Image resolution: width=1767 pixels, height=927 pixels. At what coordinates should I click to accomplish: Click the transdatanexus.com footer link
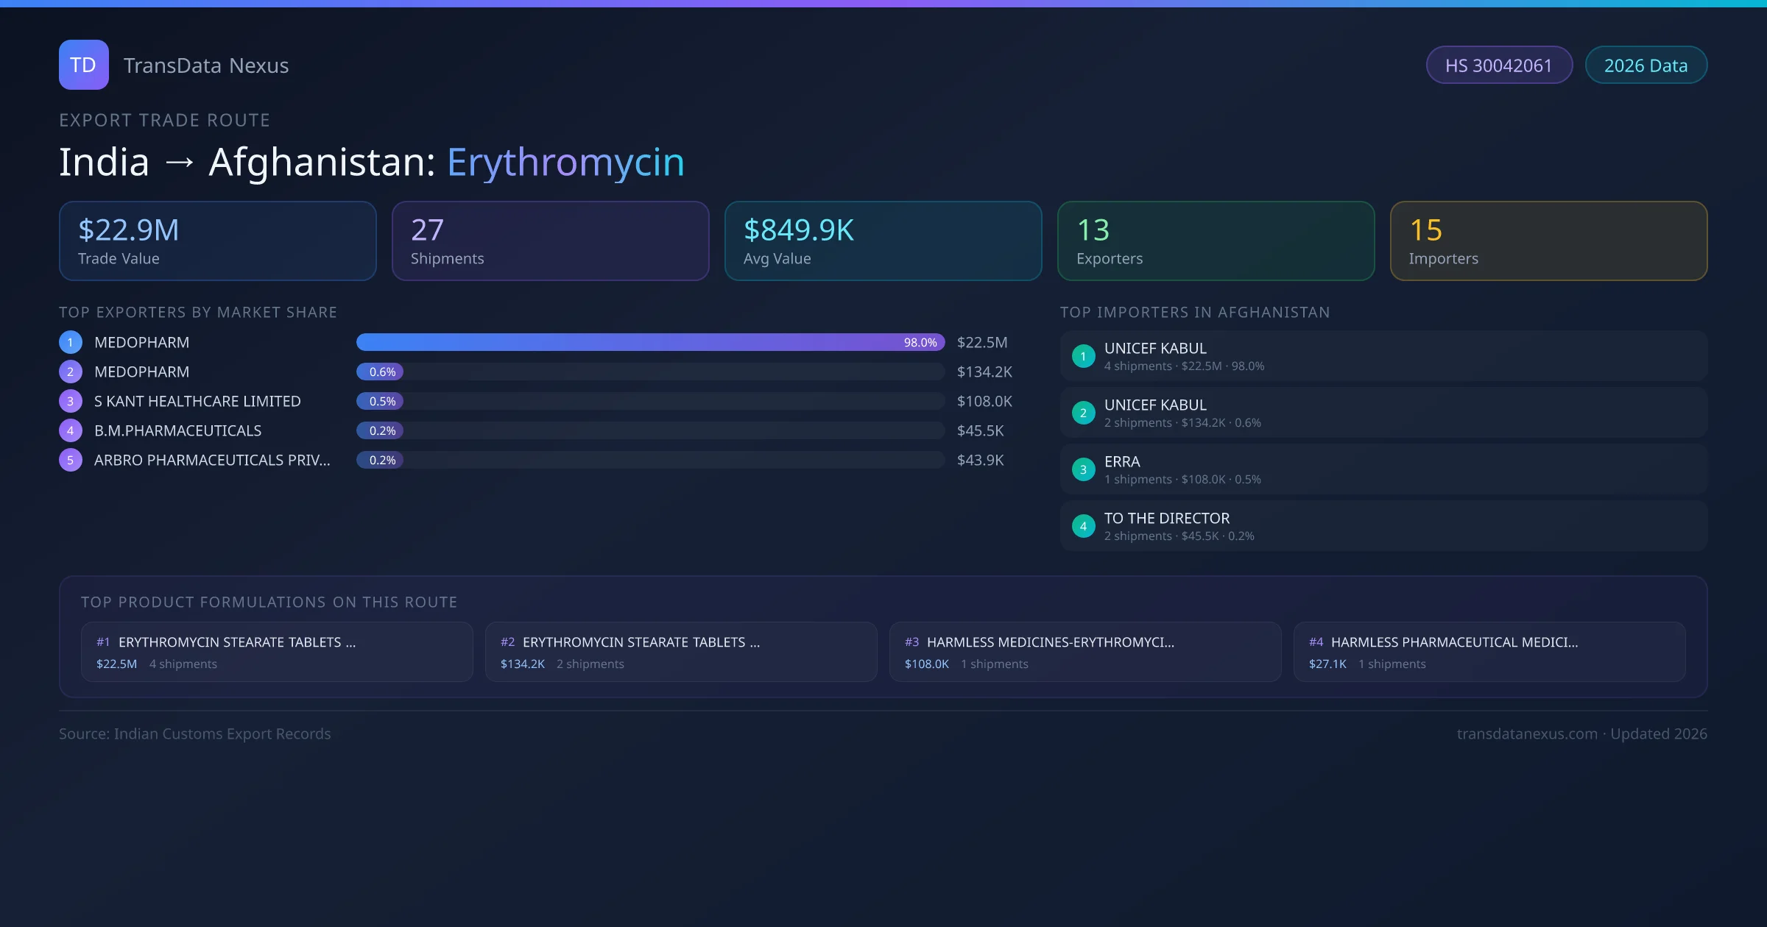pos(1526,734)
